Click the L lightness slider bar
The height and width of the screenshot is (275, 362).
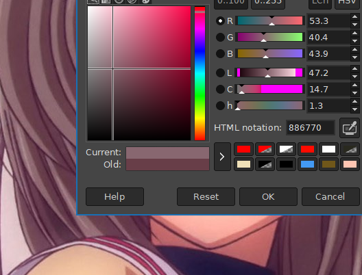coord(270,73)
